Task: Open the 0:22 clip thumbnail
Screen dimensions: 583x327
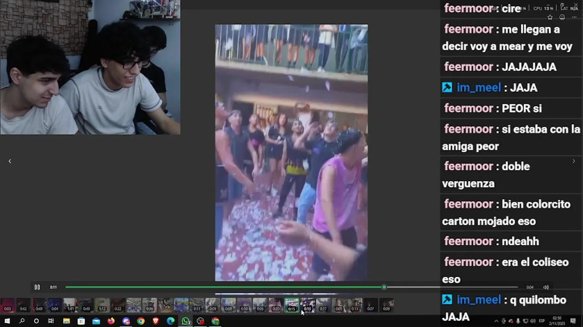Action: (x=118, y=305)
